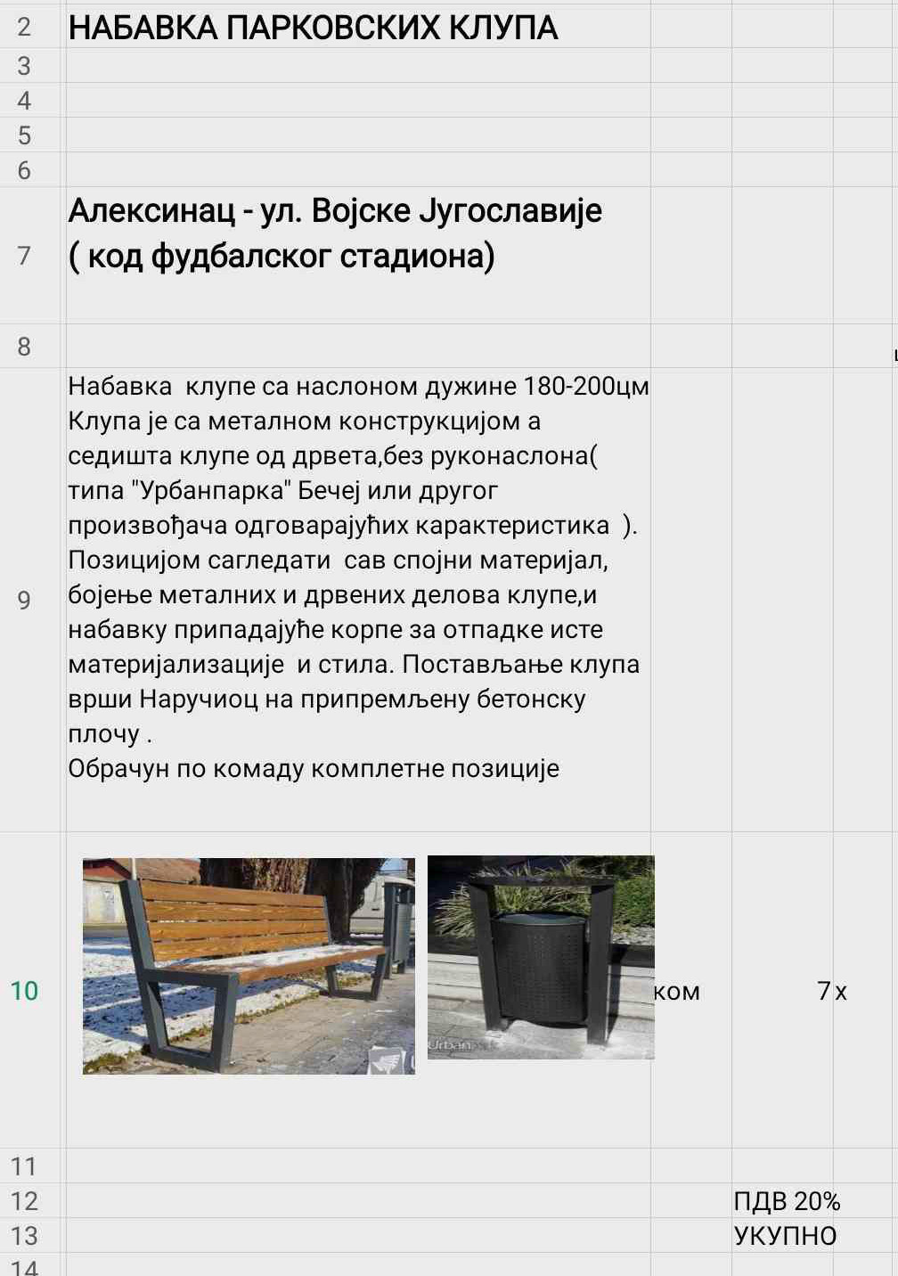Select row 7 header
The width and height of the screenshot is (898, 1276).
point(24,256)
